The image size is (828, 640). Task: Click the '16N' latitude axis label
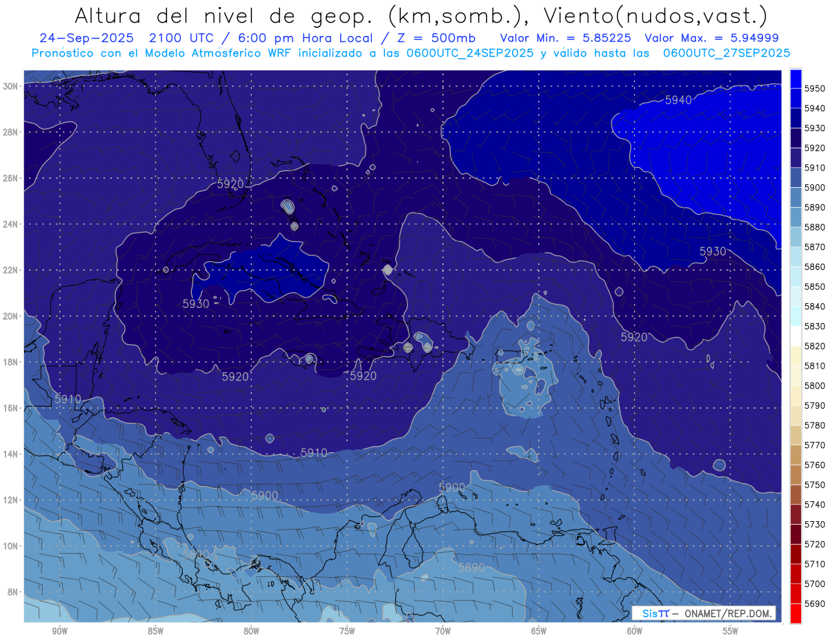click(x=12, y=408)
